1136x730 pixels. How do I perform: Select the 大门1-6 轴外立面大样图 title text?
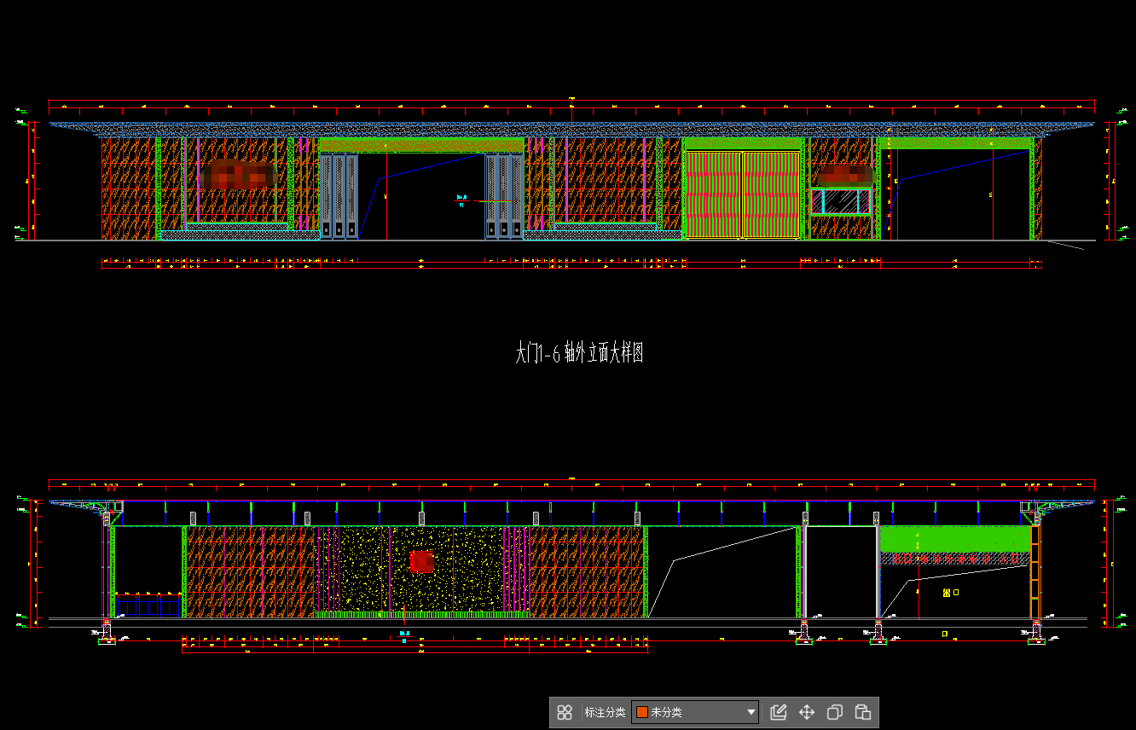tap(579, 353)
